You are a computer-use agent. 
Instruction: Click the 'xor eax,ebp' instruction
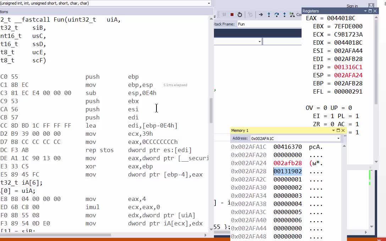pos(119,166)
